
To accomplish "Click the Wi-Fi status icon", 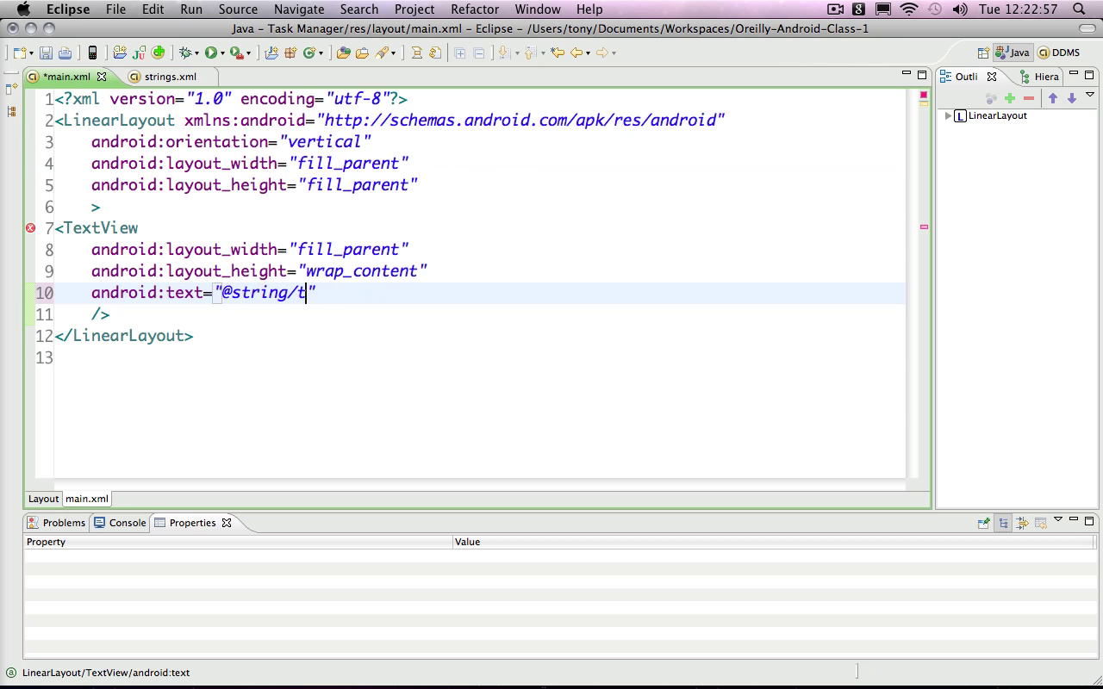I will [909, 9].
